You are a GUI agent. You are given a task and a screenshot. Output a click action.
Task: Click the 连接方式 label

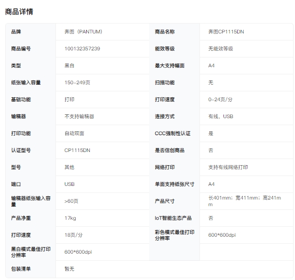165,116
